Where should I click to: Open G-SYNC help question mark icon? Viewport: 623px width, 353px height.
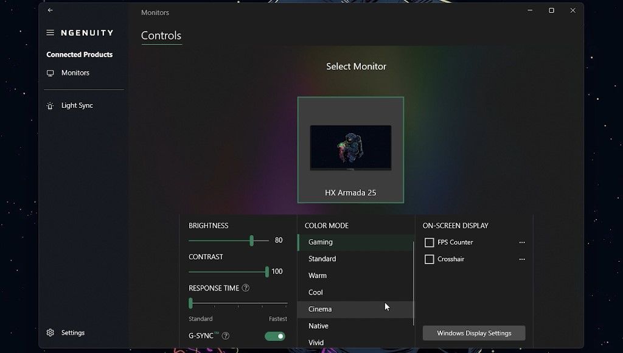pyautogui.click(x=225, y=336)
